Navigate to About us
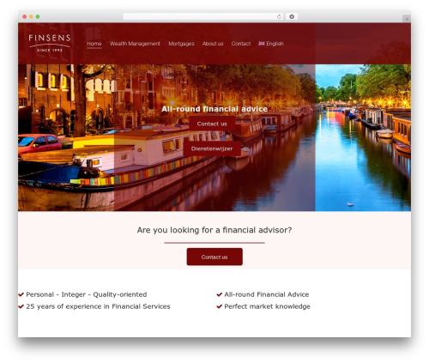The width and height of the screenshot is (429, 363). pyautogui.click(x=213, y=44)
